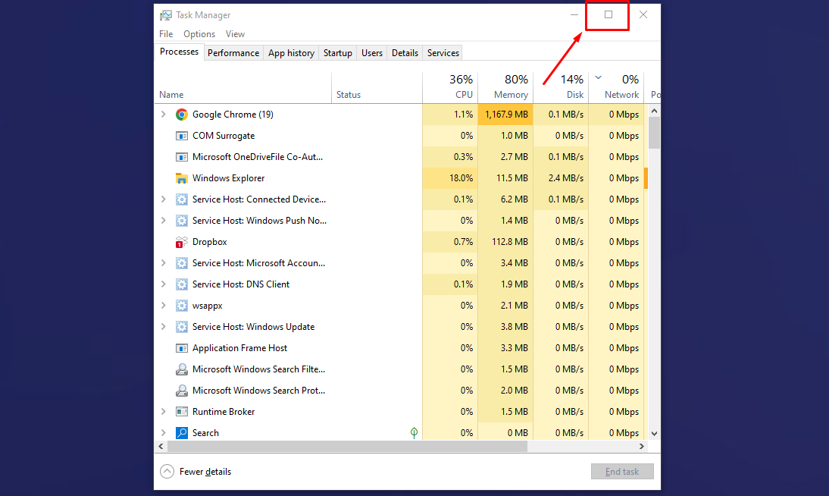
Task: Click the horizontal scrollbar thumb
Action: (x=347, y=447)
